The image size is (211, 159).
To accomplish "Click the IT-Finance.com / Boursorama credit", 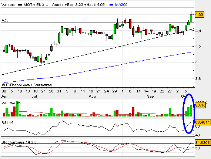I will tap(27, 85).
